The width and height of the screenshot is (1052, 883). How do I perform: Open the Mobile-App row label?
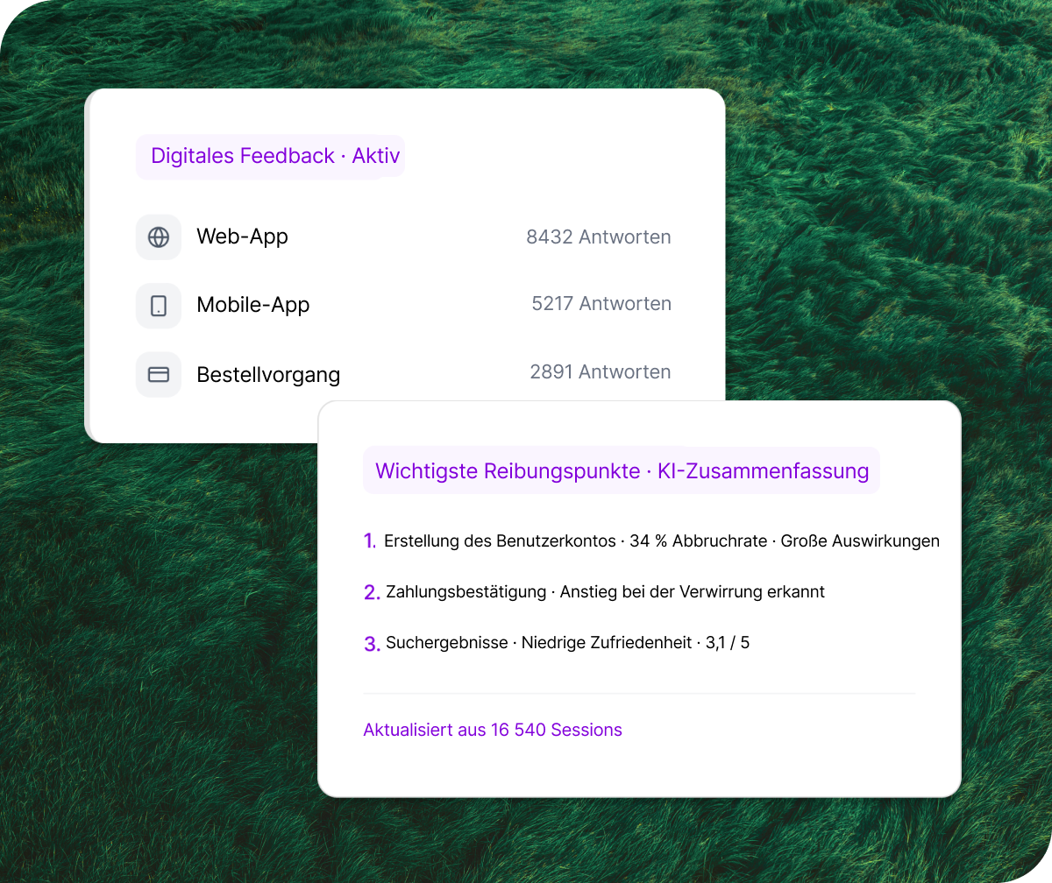[253, 305]
